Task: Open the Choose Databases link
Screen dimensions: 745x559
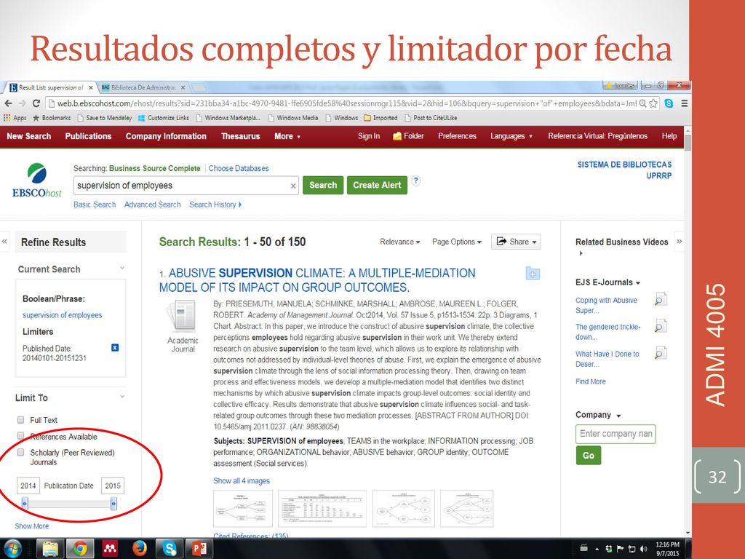Action: pos(239,168)
